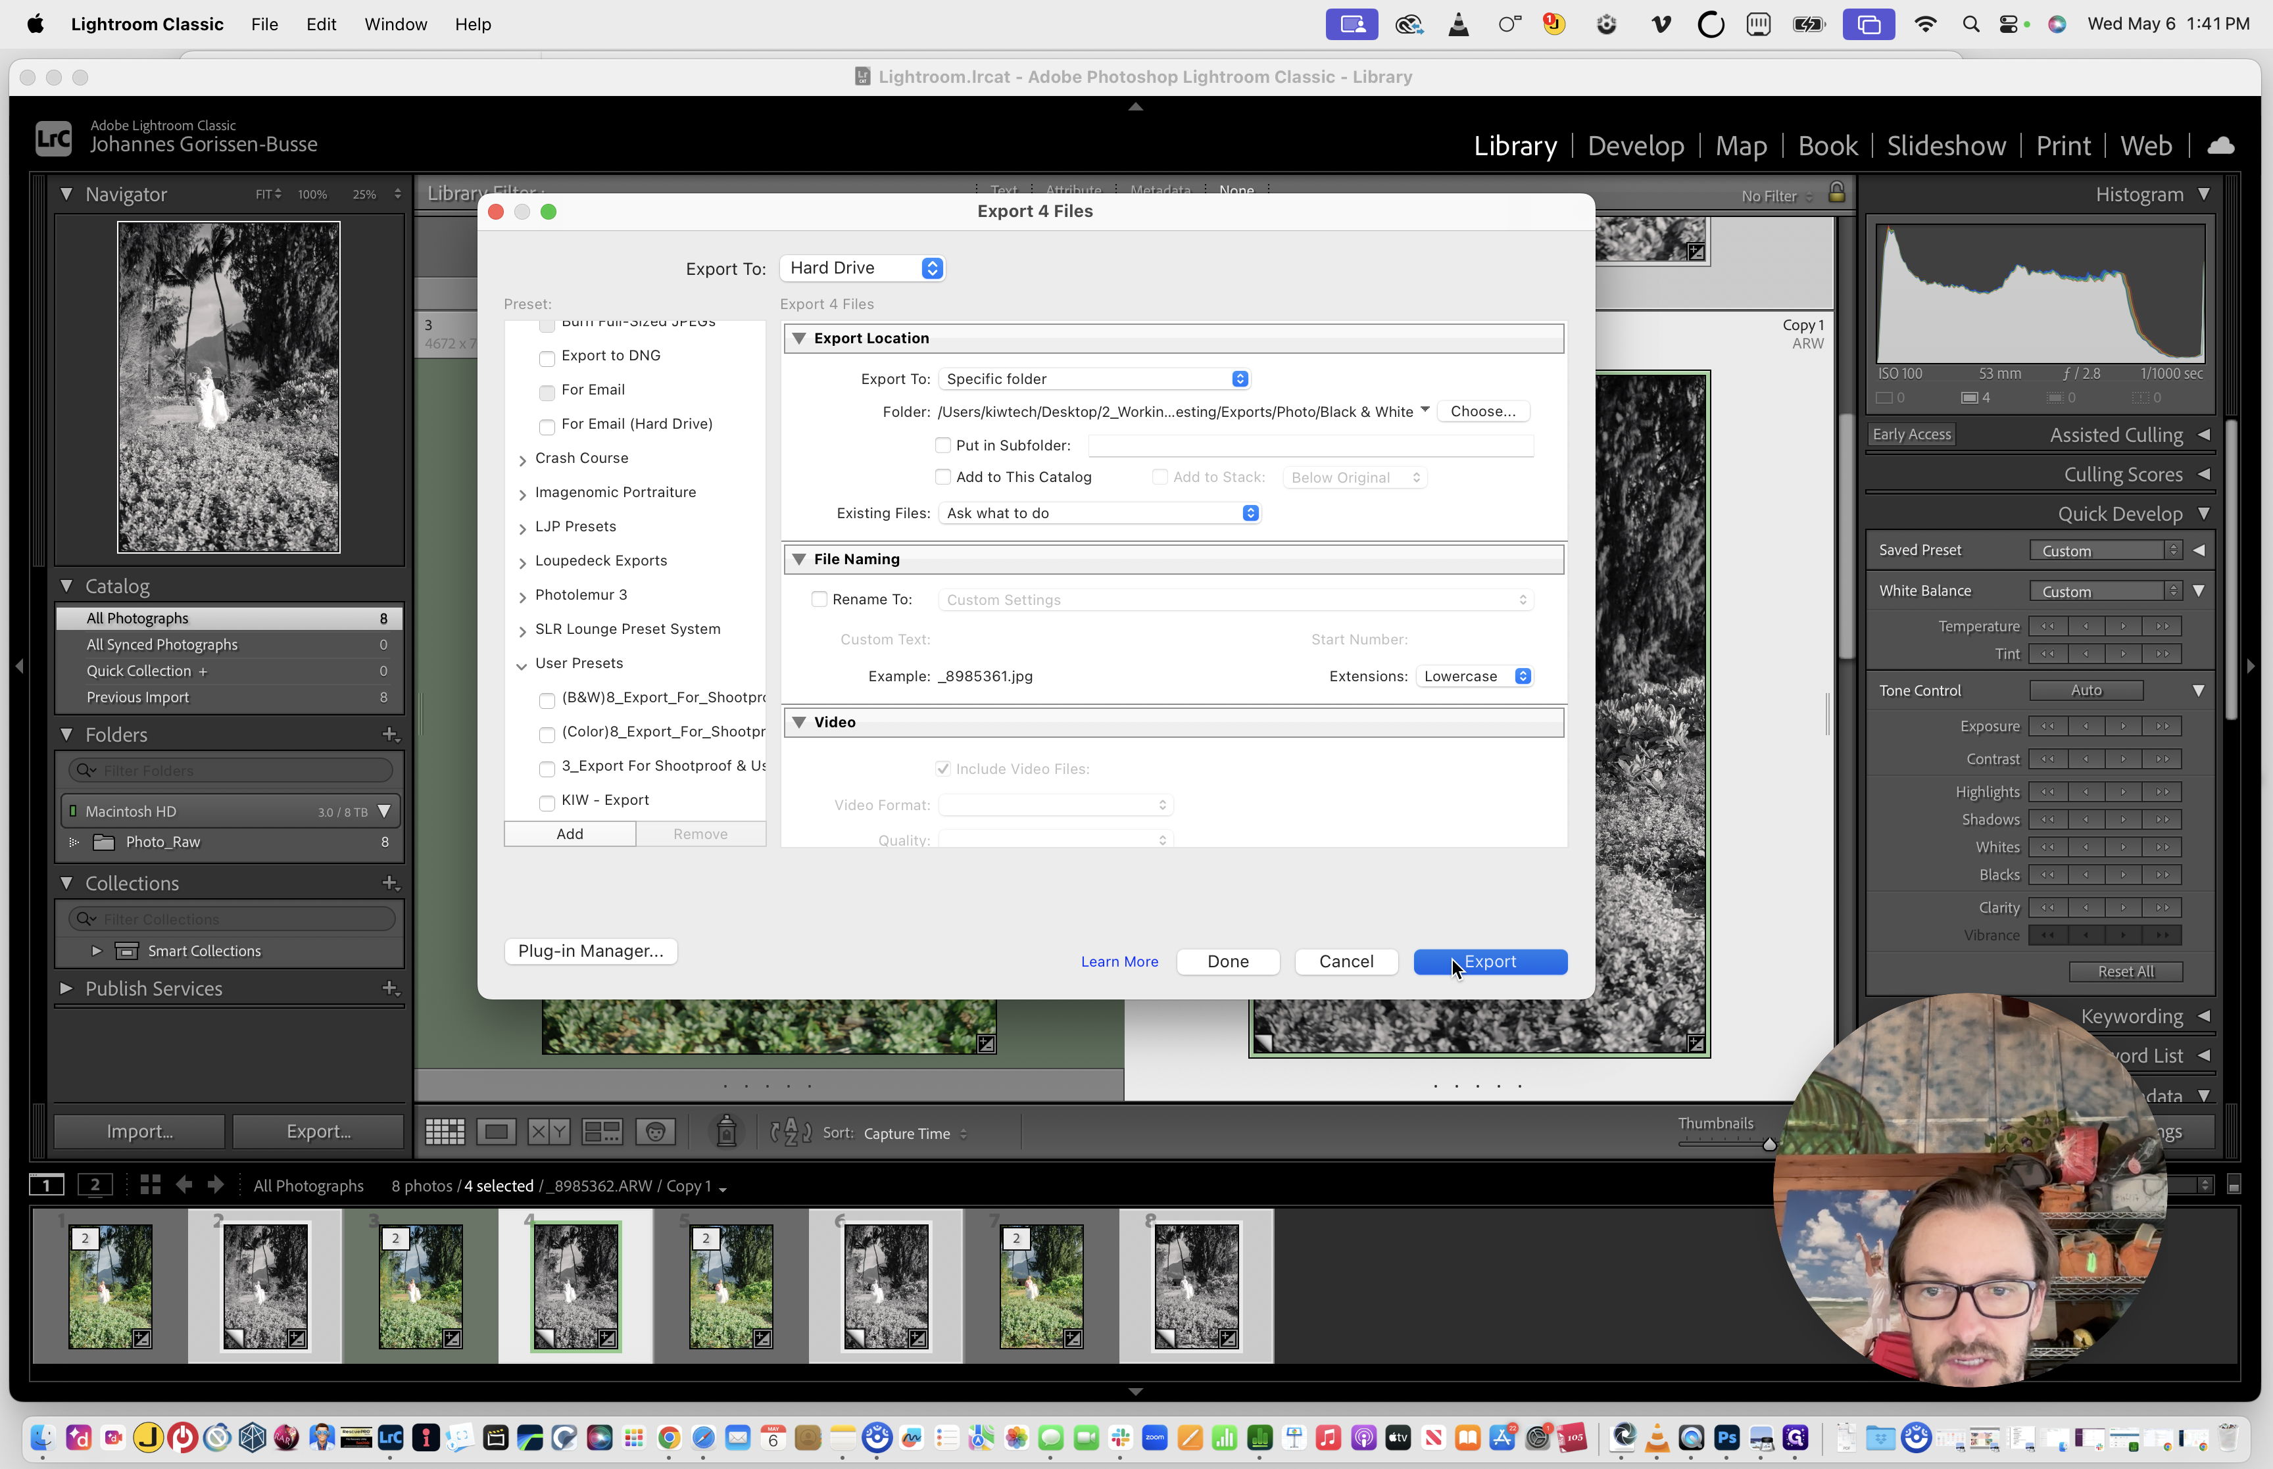Switch to Grid view icon in toolbar

[445, 1132]
